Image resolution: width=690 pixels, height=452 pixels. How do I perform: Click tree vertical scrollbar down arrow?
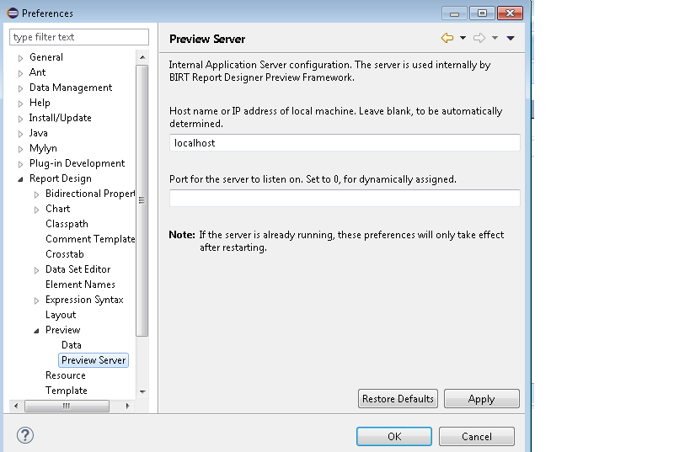[x=142, y=391]
